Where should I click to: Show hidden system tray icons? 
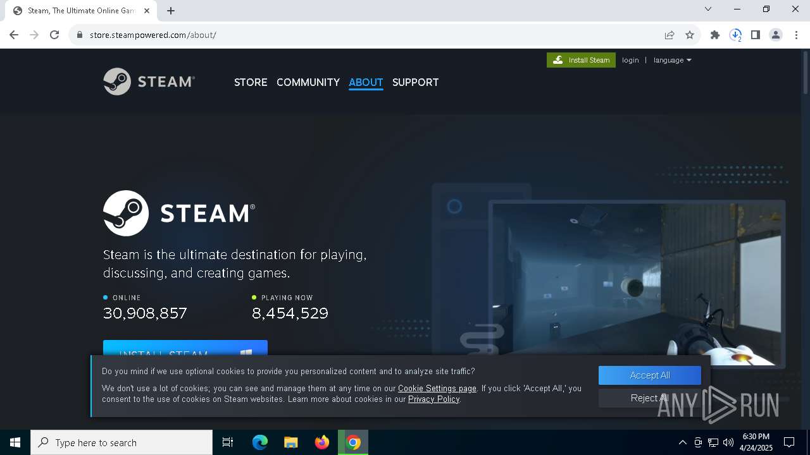[682, 442]
